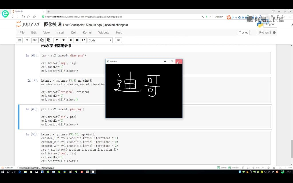This screenshot has width=293, height=183.
Task: Paste cells below using the toolbar icon
Action: click(49, 40)
